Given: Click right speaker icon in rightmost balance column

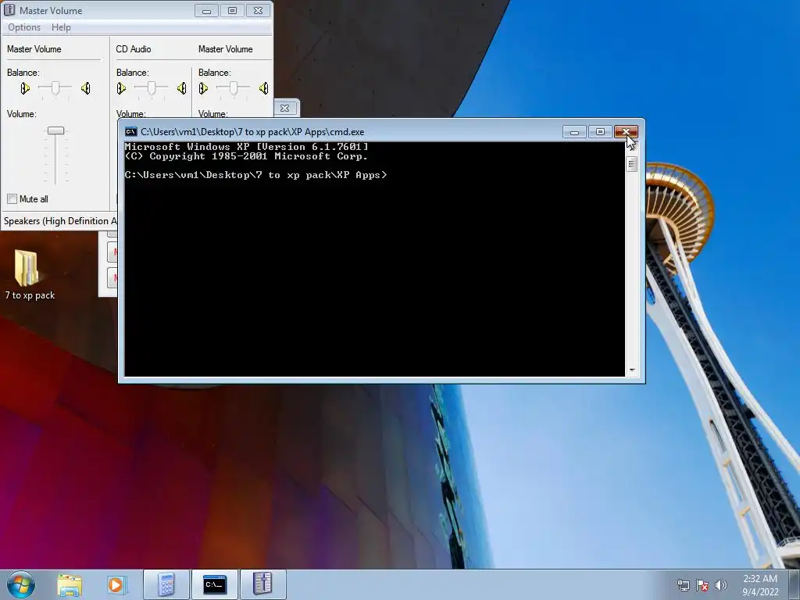Looking at the screenshot, I should tap(264, 88).
